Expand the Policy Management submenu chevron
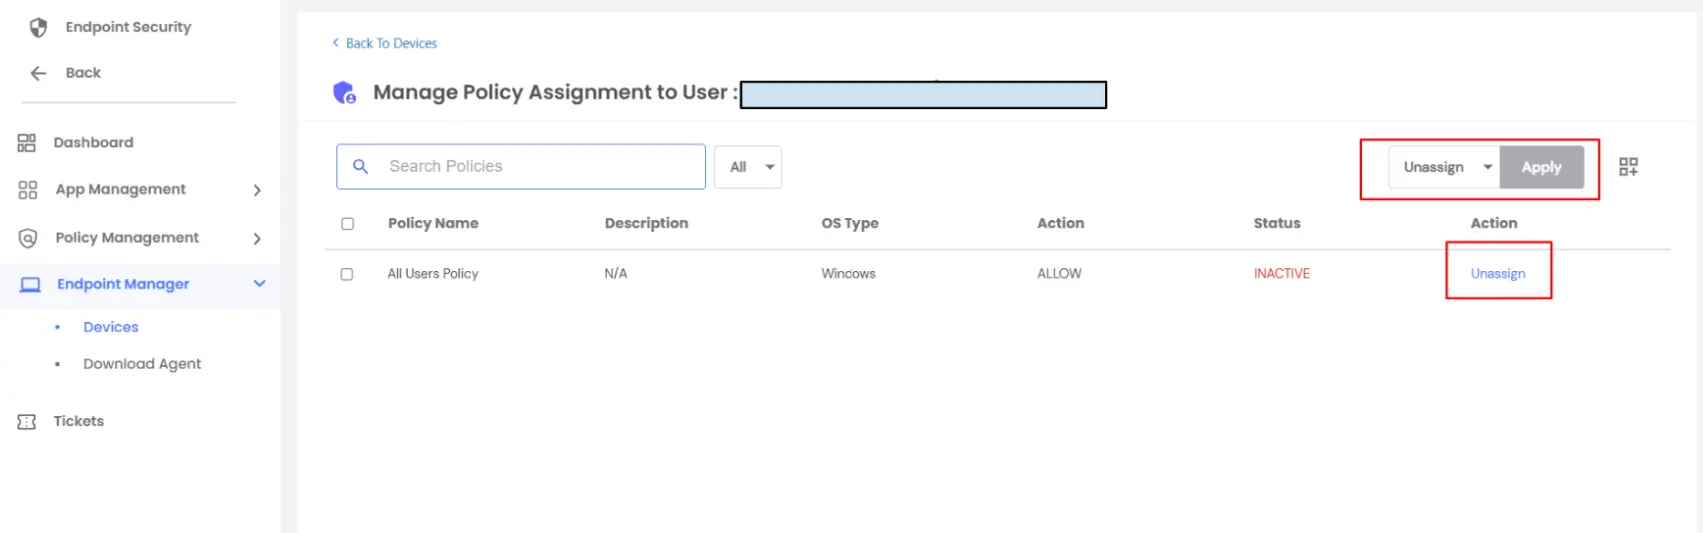Screen dimensions: 1703x533 tap(257, 238)
